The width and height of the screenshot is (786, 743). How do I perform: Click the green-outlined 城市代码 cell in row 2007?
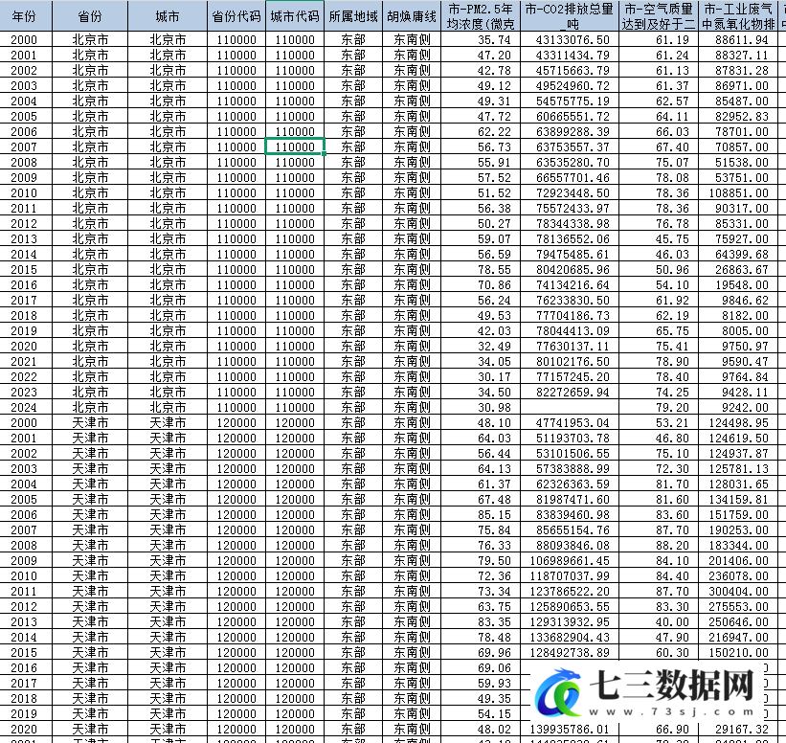(295, 146)
